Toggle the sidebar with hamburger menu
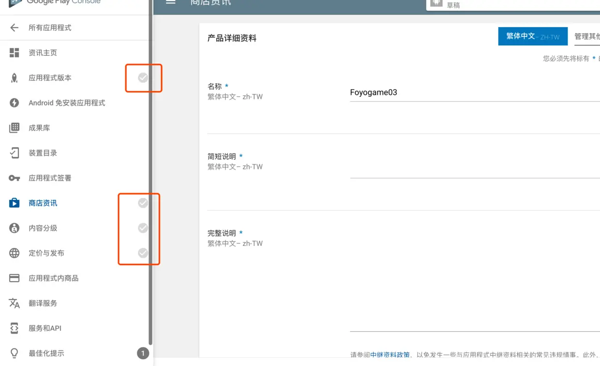 (170, 2)
